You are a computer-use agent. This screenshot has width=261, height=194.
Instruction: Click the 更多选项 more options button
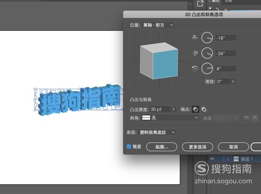197,147
